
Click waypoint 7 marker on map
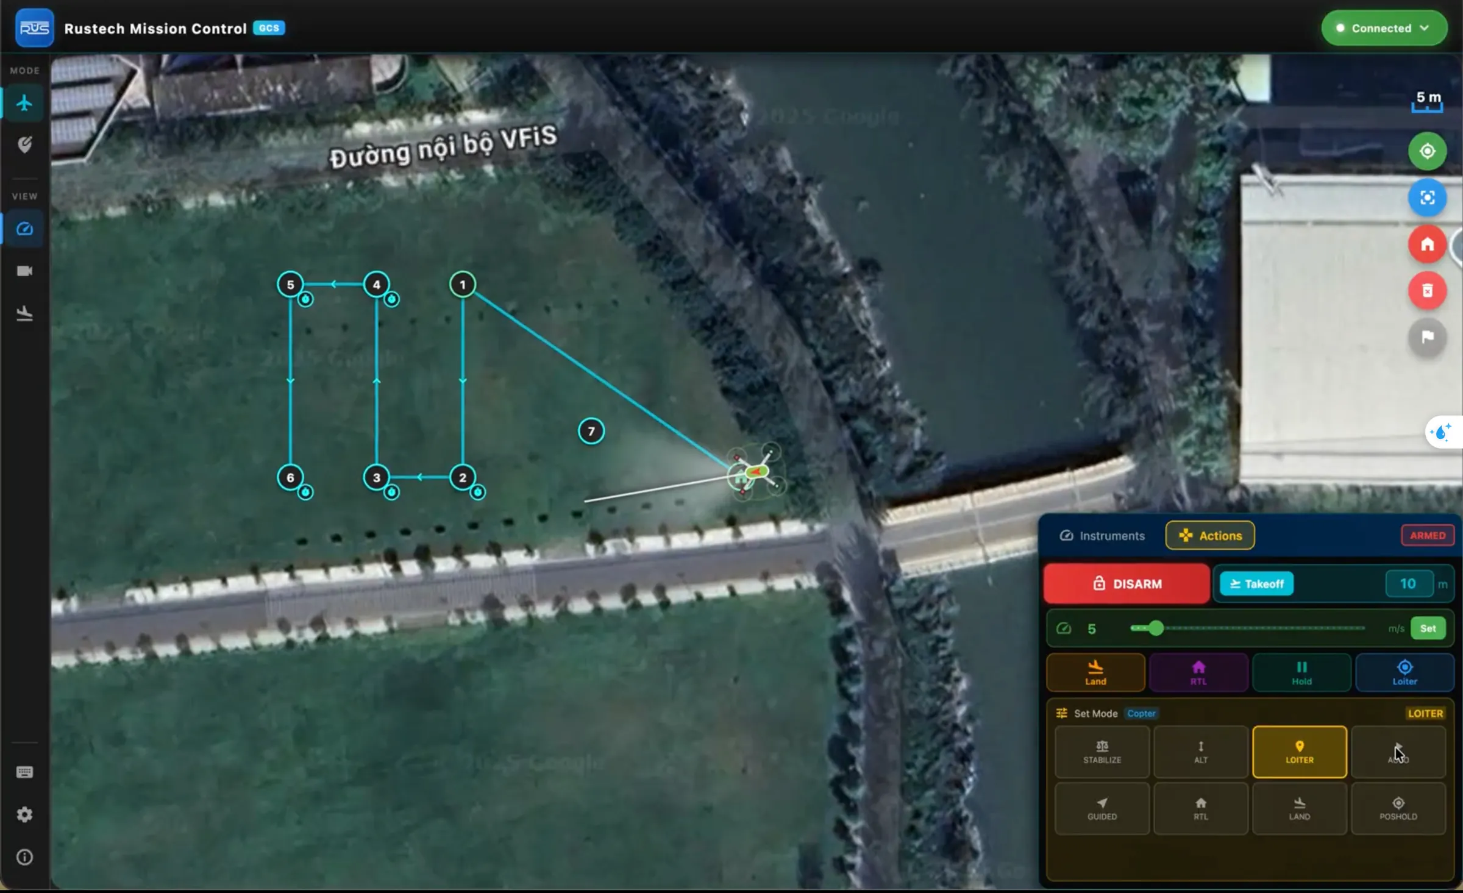(591, 431)
